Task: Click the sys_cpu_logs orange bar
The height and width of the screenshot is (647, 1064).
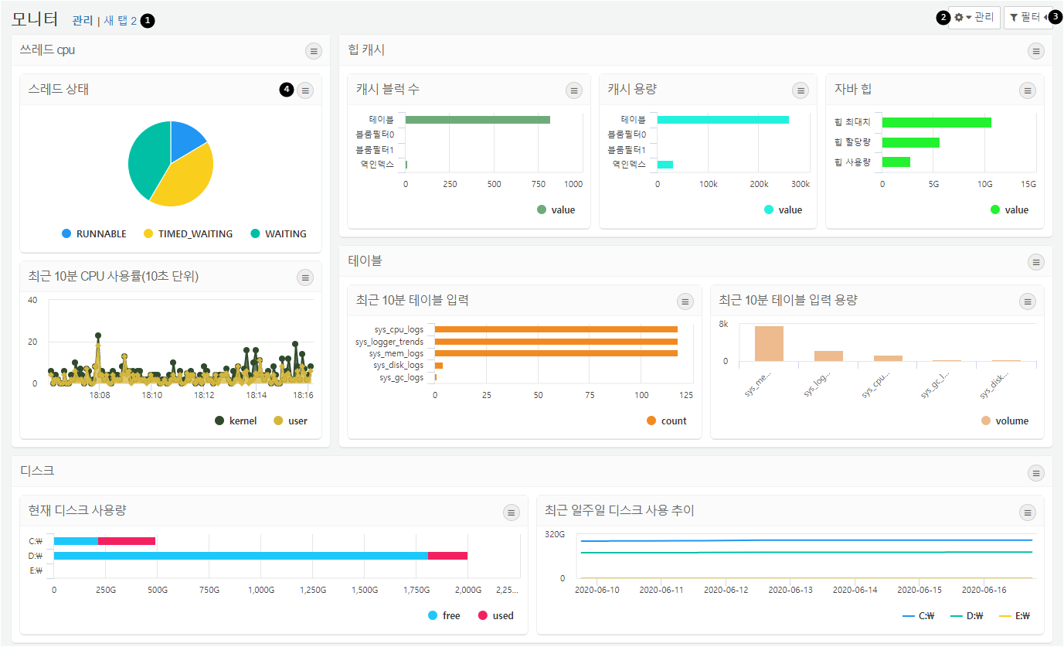Action: pos(556,329)
